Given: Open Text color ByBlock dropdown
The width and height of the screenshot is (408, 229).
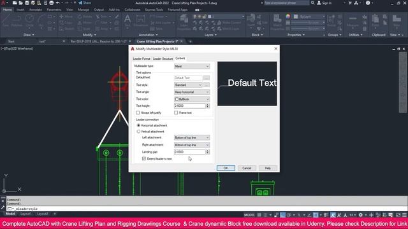Looking at the screenshot, I should coord(192,99).
